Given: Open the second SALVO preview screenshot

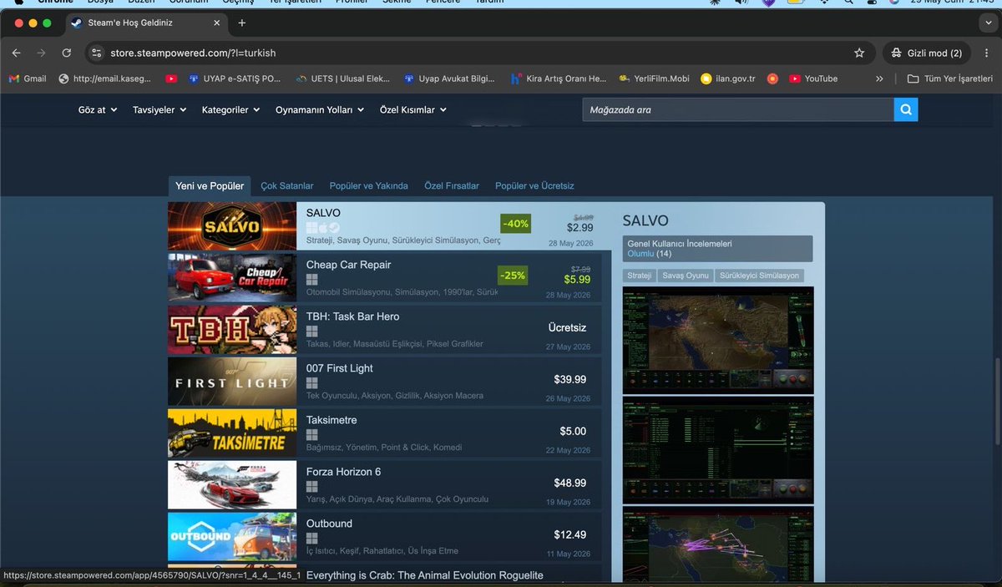Looking at the screenshot, I should point(718,451).
